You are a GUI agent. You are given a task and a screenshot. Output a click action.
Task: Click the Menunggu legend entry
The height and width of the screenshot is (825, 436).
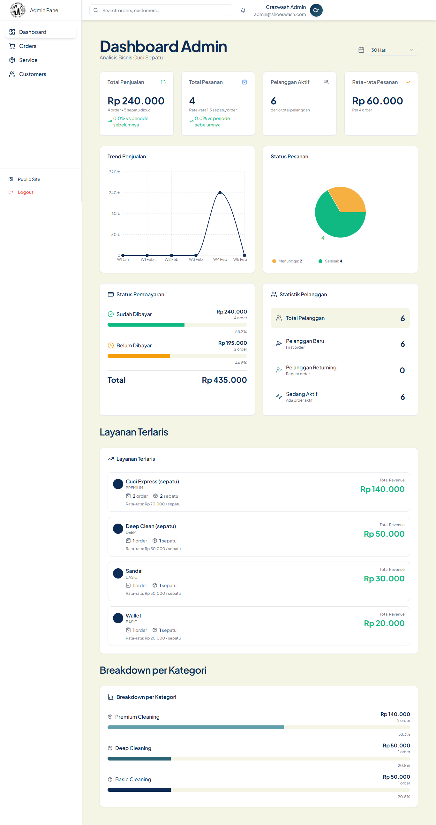click(x=287, y=261)
